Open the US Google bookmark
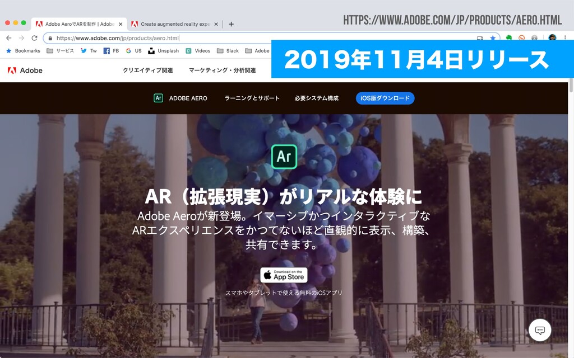The height and width of the screenshot is (358, 574). click(133, 51)
